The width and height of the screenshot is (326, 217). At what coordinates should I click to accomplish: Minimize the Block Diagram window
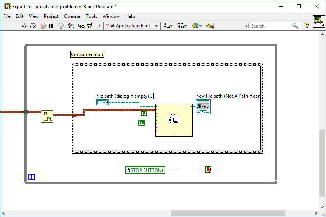tap(281, 7)
